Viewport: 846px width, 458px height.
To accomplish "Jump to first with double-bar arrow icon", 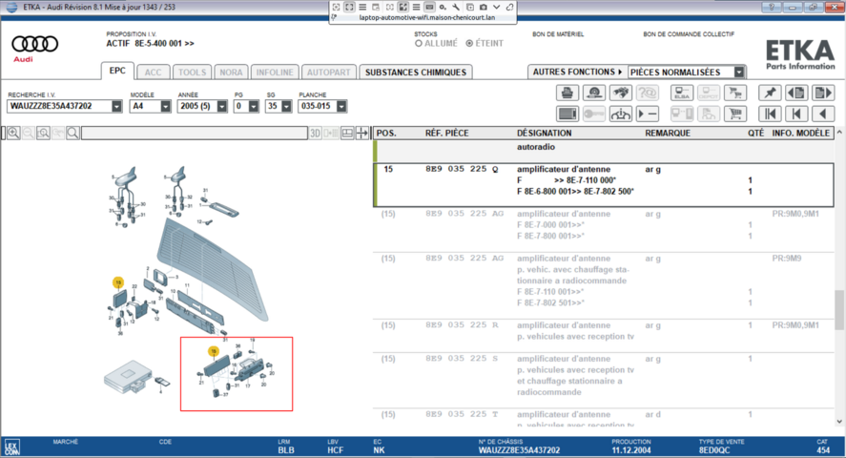I will [x=770, y=114].
